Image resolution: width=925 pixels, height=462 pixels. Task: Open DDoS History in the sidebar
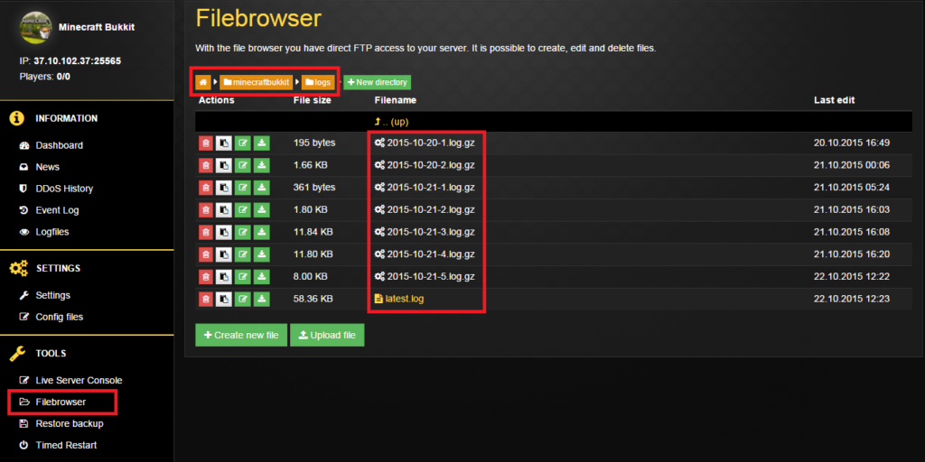(x=64, y=189)
